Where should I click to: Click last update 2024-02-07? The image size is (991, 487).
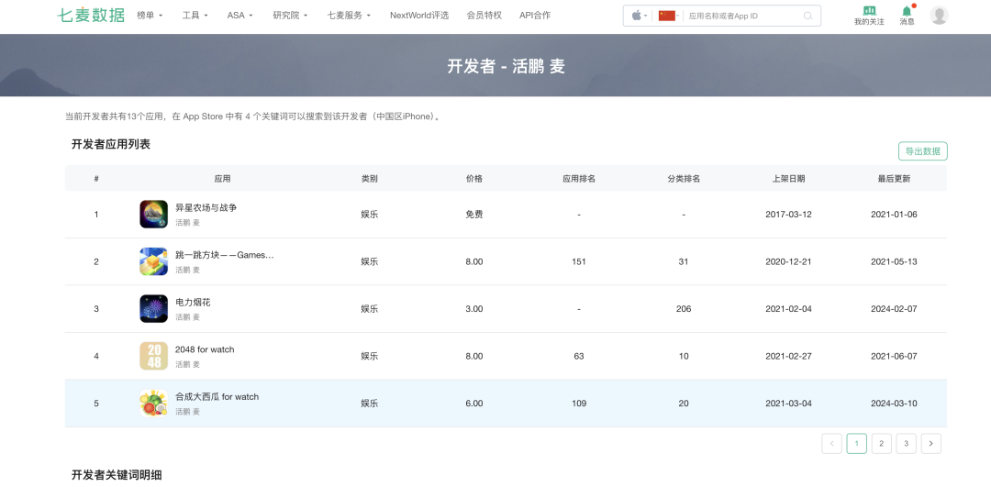[x=894, y=309]
